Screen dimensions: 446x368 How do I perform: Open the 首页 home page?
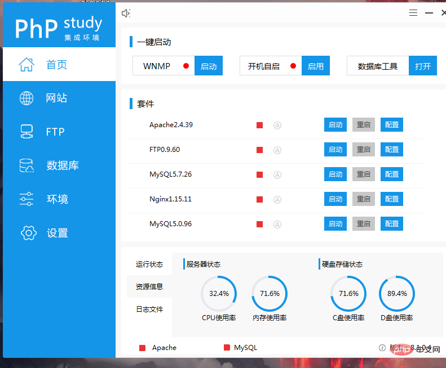(59, 65)
